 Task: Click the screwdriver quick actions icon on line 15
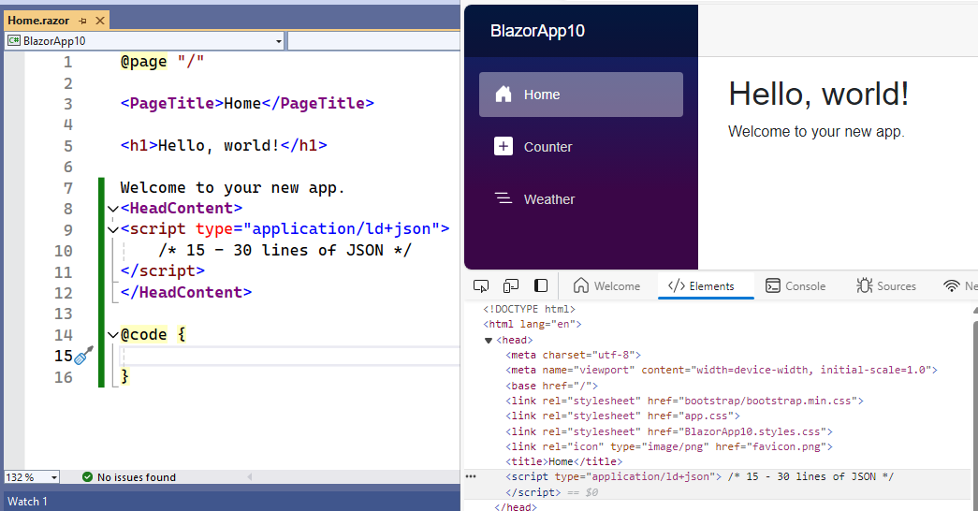(x=83, y=356)
